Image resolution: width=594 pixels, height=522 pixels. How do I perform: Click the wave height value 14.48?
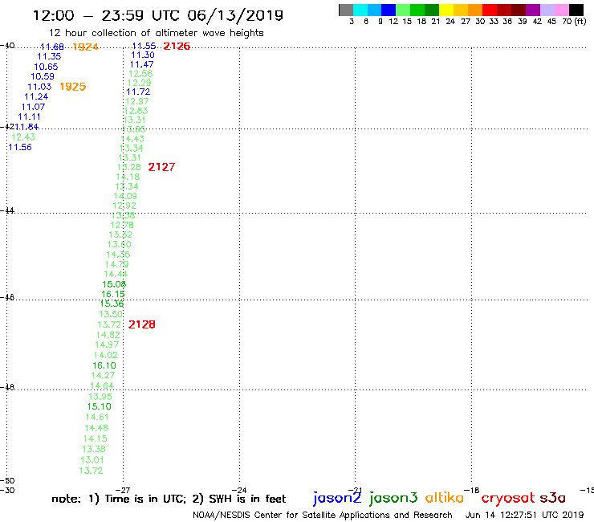[x=96, y=428]
